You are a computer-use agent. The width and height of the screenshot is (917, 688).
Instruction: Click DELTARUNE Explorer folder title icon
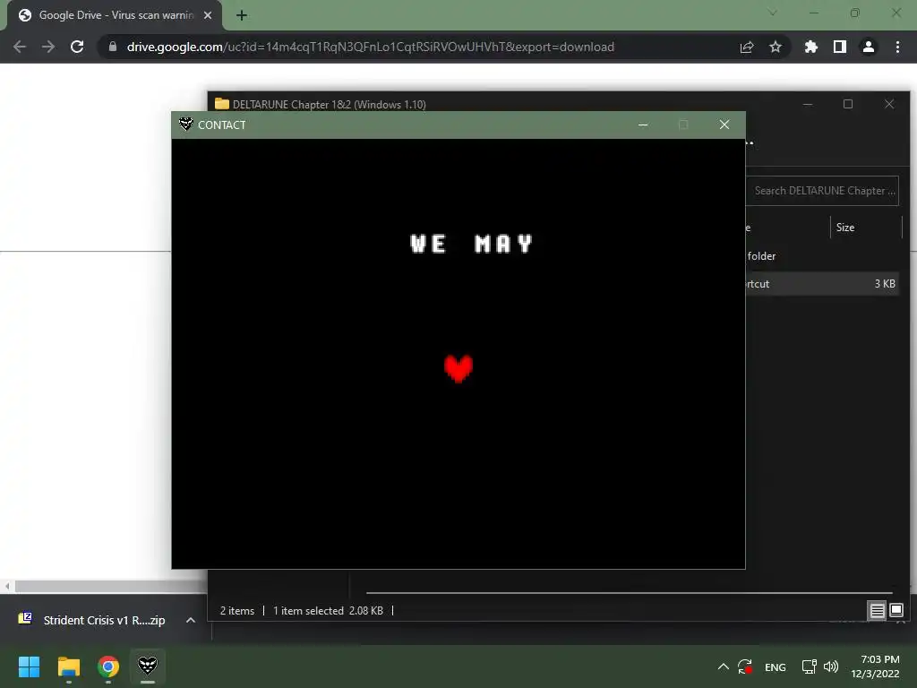(222, 104)
